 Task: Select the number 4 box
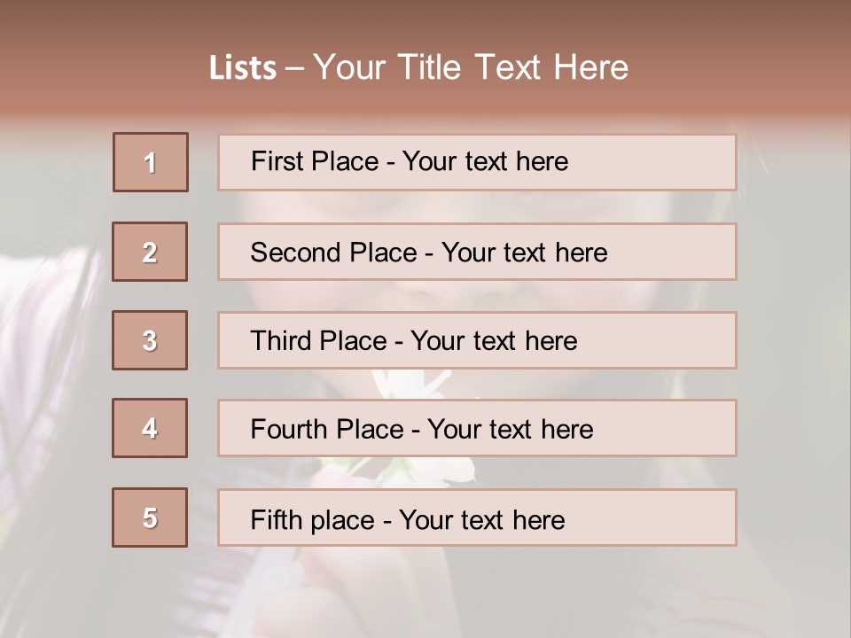(x=150, y=428)
